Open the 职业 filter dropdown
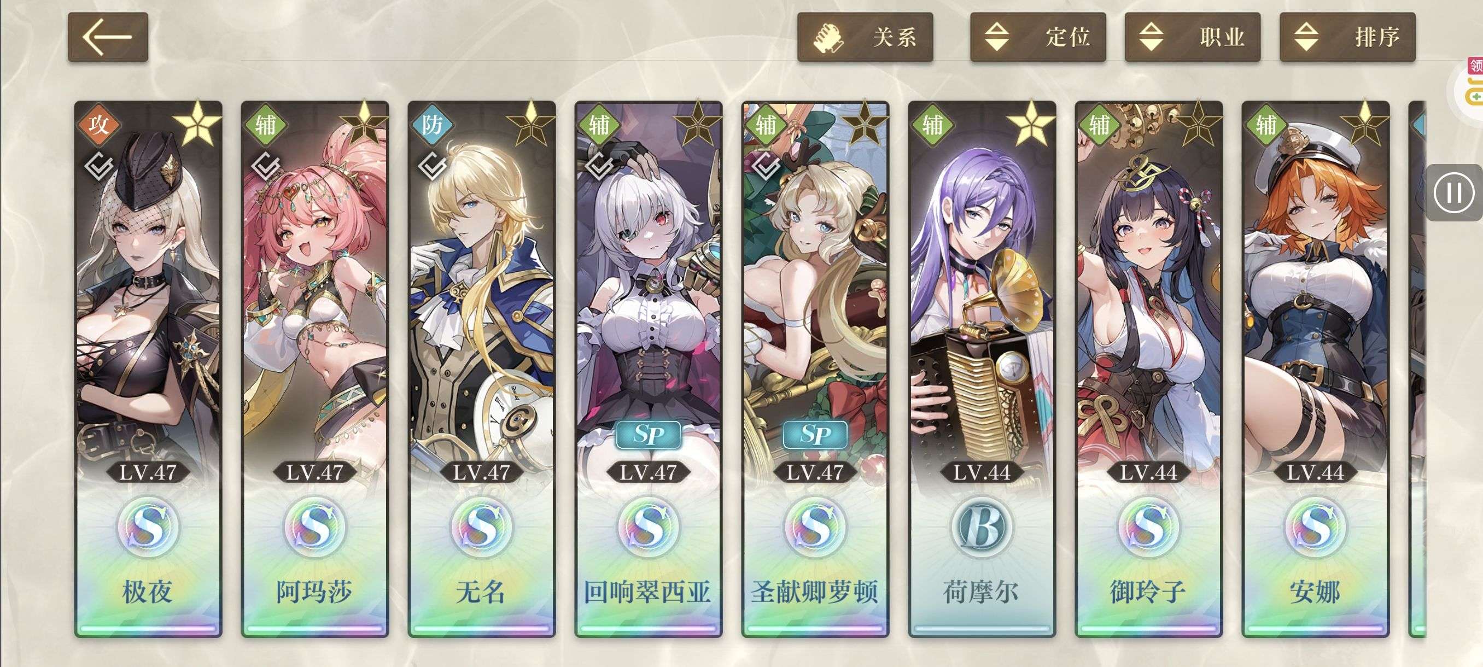Screen dimensions: 1483x667 (x=1192, y=37)
